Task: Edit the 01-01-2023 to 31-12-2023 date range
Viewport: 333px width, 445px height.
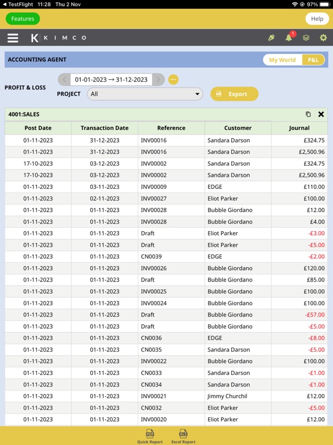Action: coord(111,79)
